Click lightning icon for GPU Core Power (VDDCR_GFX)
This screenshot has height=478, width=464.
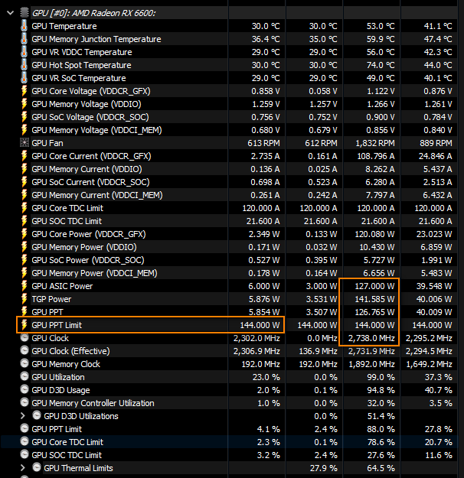tap(24, 234)
